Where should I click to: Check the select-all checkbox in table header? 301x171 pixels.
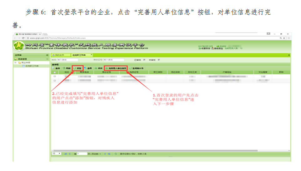click(55, 72)
